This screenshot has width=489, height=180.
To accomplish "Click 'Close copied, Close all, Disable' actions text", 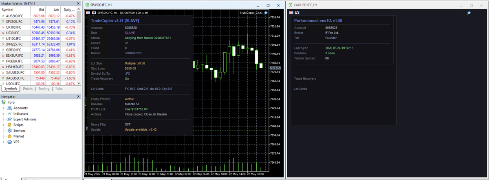I will coord(146,114).
